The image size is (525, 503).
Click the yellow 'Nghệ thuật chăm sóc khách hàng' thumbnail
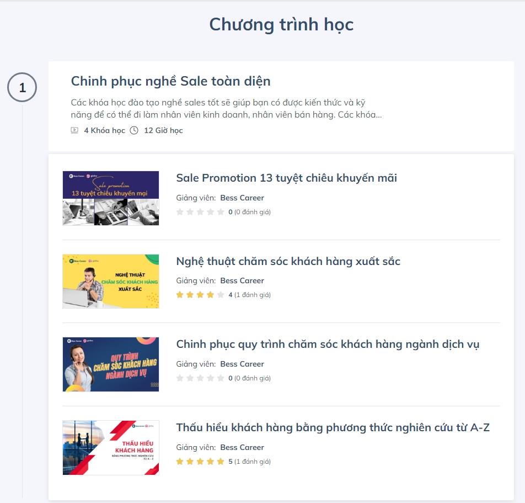click(110, 281)
